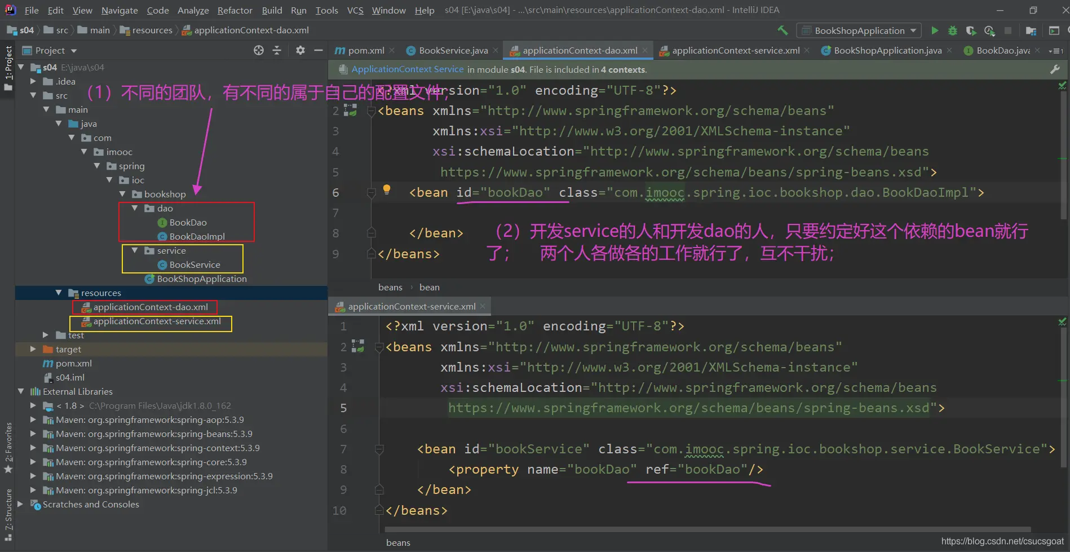Image resolution: width=1070 pixels, height=552 pixels.
Task: Switch to the BookService.java tab
Action: [453, 50]
